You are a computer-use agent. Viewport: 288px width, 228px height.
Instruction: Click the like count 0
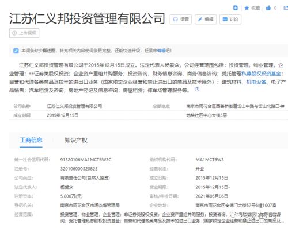pos(275,8)
